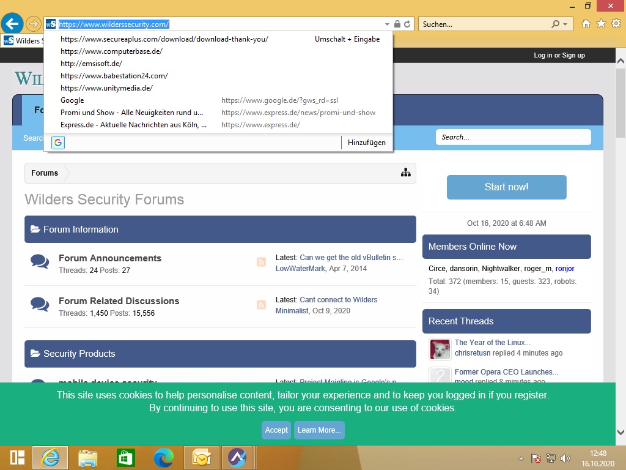Open Cant connect to Wilders thread

(x=338, y=300)
